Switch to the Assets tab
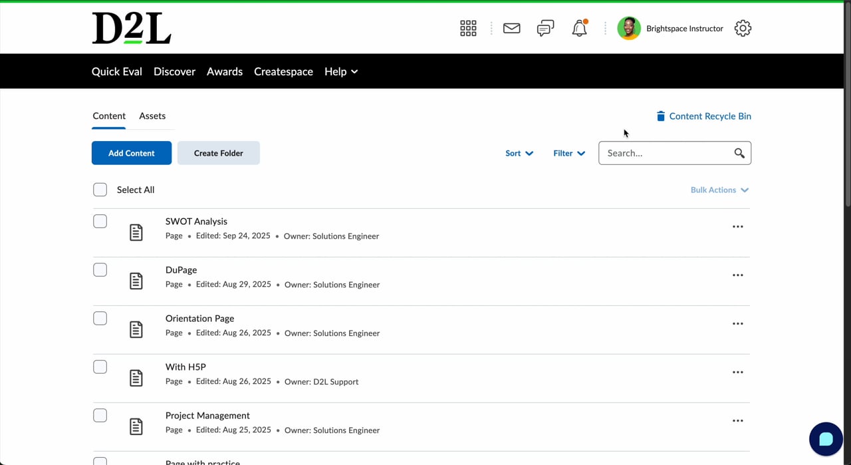851x465 pixels. click(152, 116)
